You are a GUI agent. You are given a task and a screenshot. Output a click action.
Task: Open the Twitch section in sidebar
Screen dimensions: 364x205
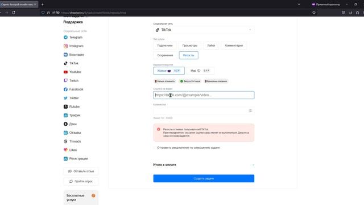pos(71,81)
